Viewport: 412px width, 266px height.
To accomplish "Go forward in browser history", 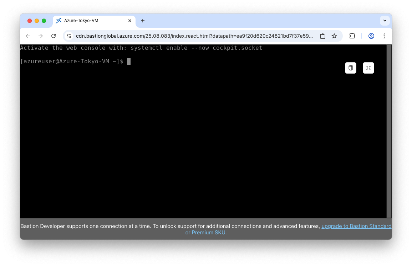I will pyautogui.click(x=41, y=36).
